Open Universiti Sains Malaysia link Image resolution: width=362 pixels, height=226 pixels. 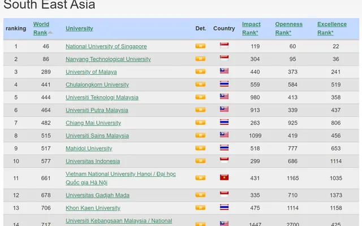[x=97, y=136]
